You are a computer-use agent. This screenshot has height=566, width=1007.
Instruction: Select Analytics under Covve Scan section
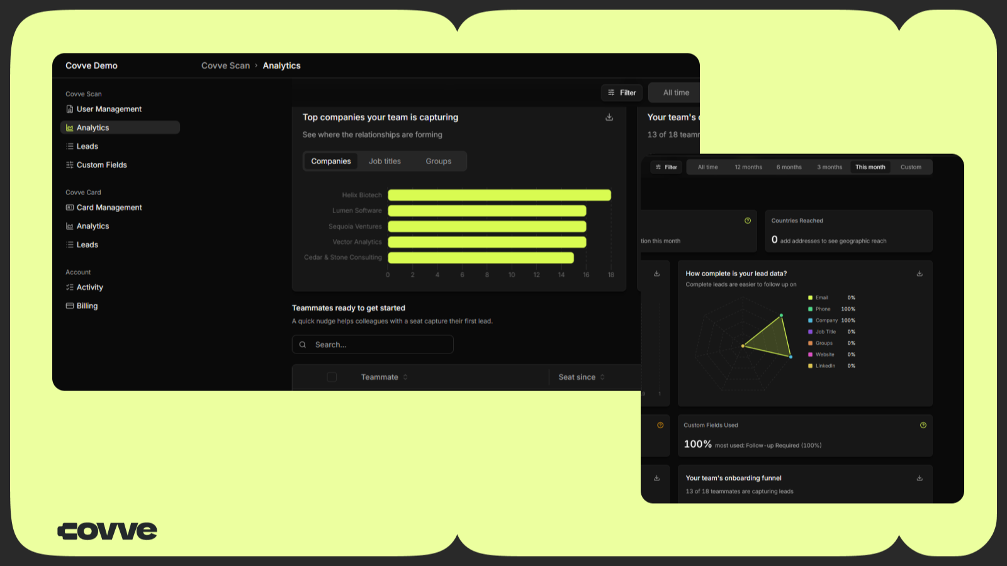pyautogui.click(x=120, y=128)
